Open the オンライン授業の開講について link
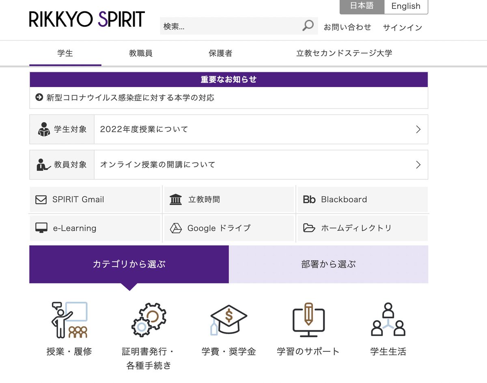Screen dimensions: 487x383 (x=157, y=165)
